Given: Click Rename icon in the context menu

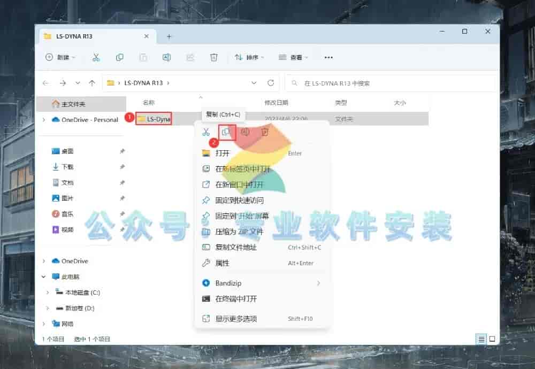Looking at the screenshot, I should click(x=246, y=132).
